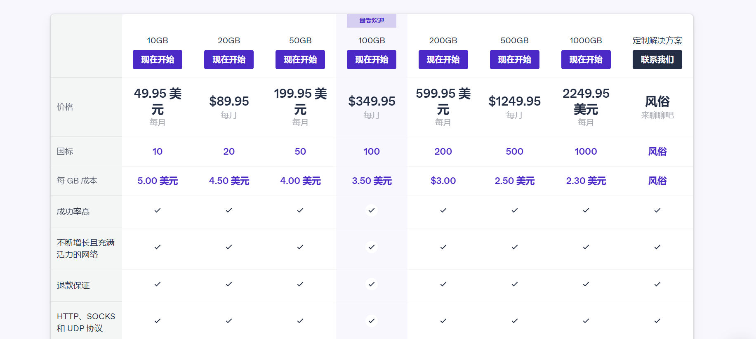This screenshot has width=756, height=339.
Task: Click the HTTP、SOCKS 和 UDP checkmark for 50GB
Action: coord(300,321)
